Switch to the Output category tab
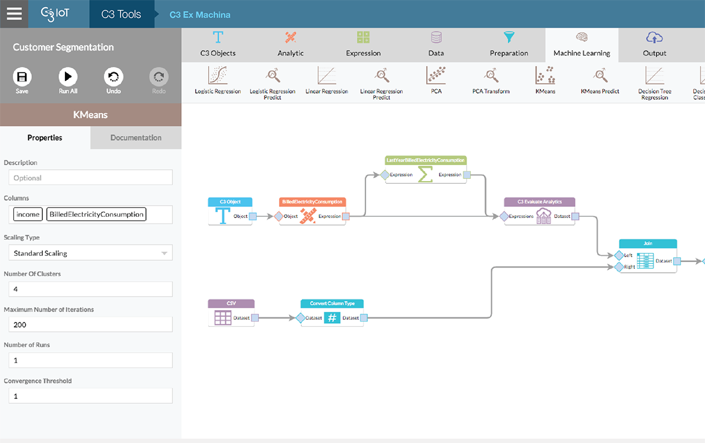 [x=654, y=44]
